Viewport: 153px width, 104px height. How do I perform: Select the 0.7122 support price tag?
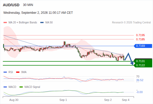pos(143,65)
